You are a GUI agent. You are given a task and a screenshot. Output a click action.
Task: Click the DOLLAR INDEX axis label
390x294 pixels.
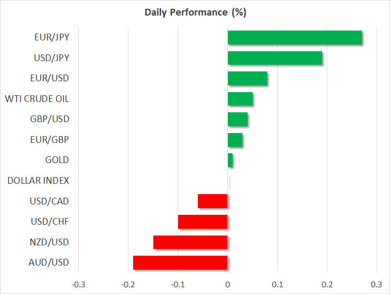click(x=38, y=181)
